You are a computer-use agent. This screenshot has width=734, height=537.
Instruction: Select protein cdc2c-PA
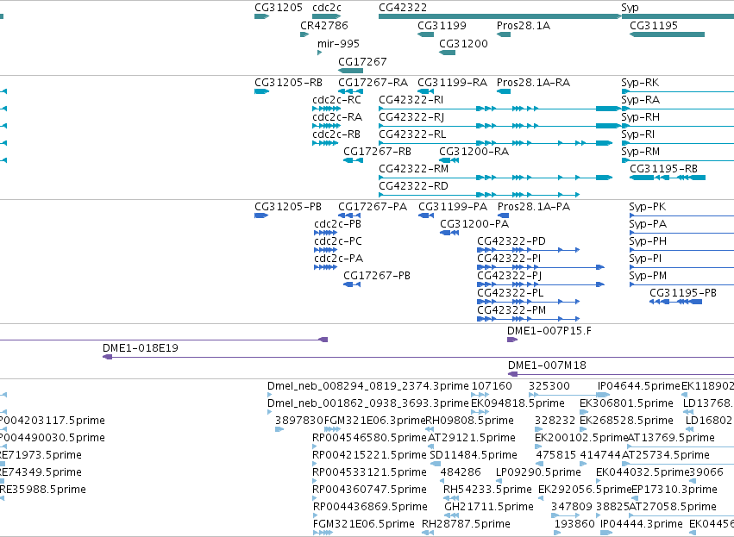326,267
